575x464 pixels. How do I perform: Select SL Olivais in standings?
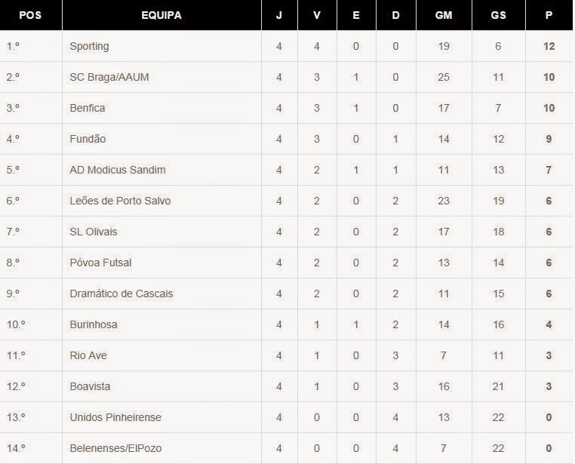(x=94, y=232)
